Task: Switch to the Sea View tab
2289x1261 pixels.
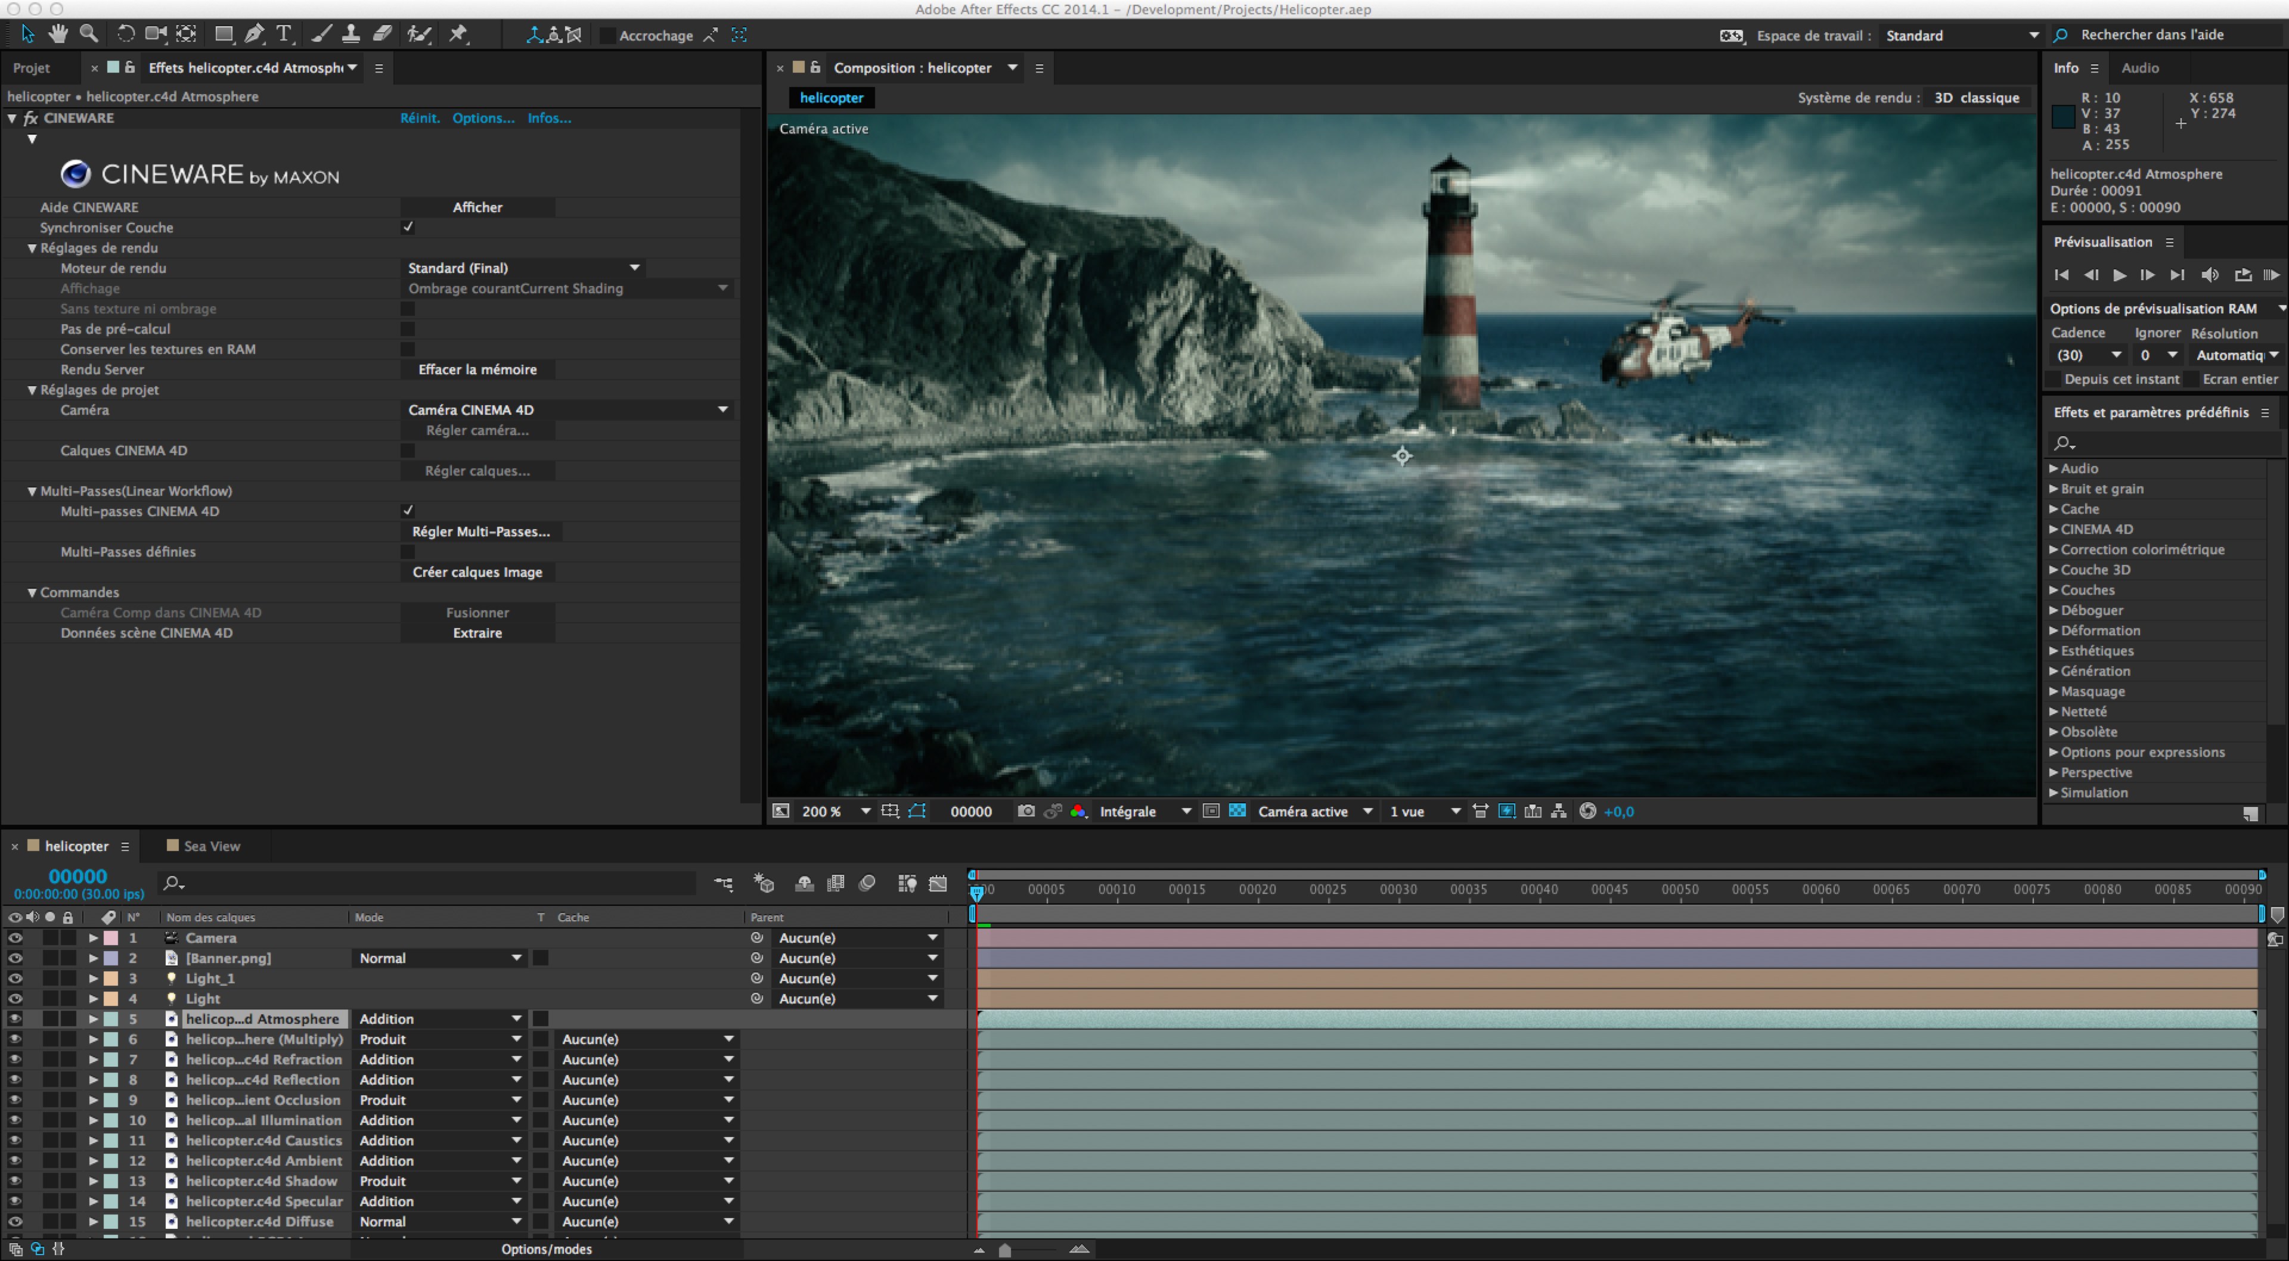Action: pos(210,846)
